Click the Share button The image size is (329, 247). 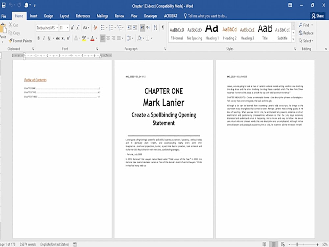[x=317, y=16]
